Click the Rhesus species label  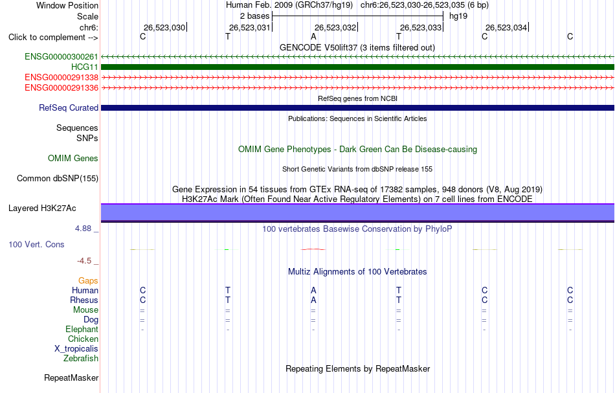point(84,300)
